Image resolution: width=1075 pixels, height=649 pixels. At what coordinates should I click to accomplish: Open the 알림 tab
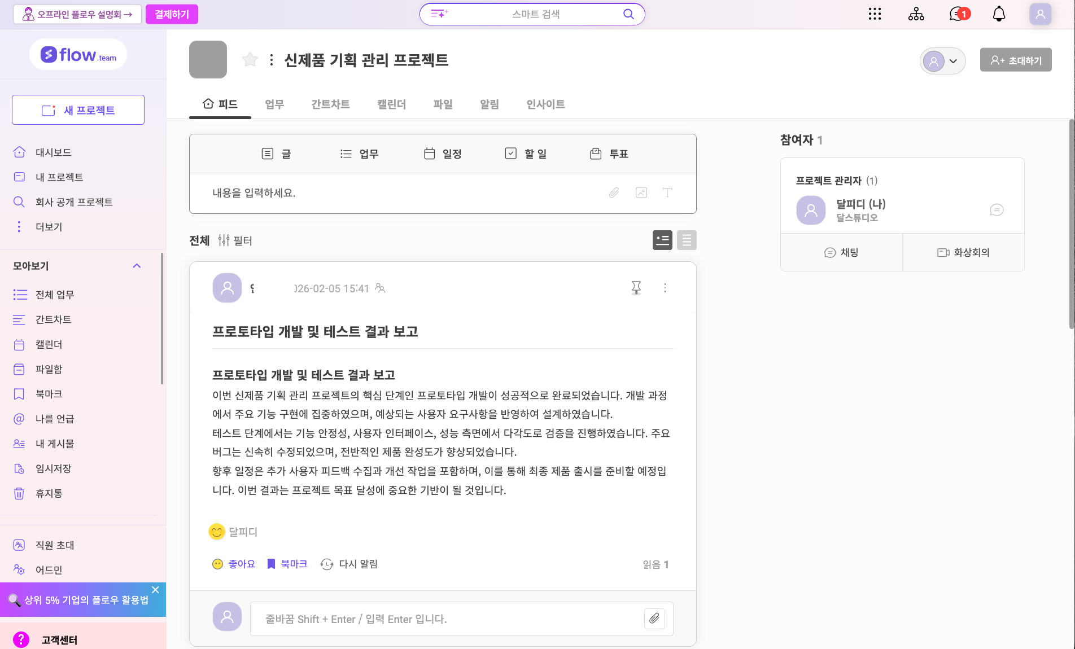(489, 104)
